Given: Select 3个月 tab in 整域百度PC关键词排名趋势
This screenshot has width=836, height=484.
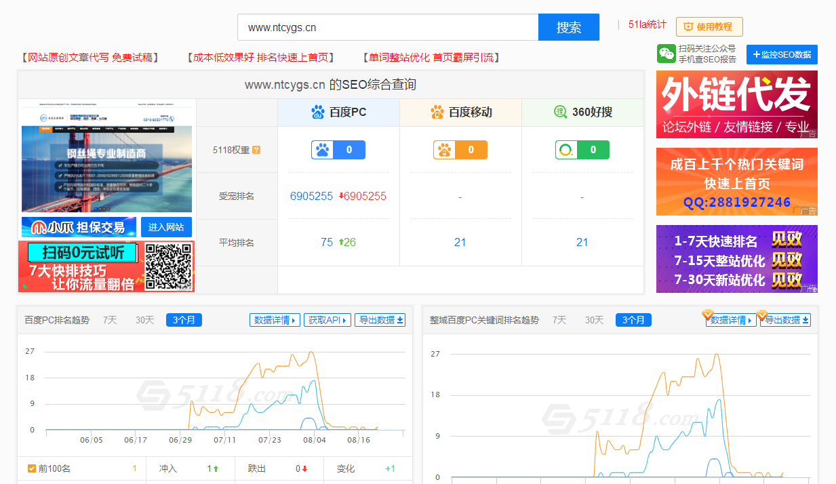Looking at the screenshot, I should point(633,320).
